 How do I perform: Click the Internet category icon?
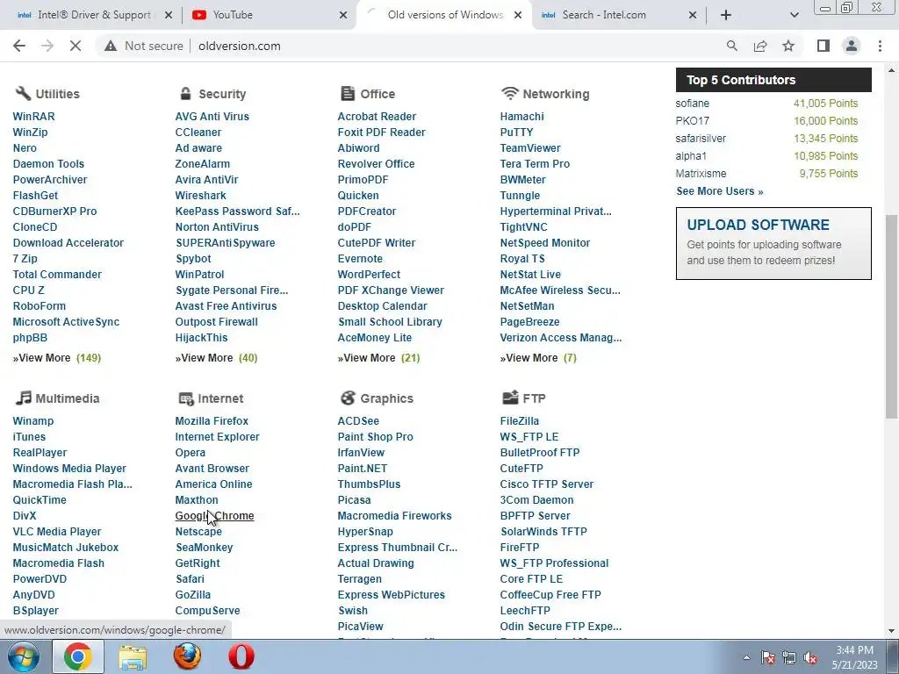coord(186,398)
